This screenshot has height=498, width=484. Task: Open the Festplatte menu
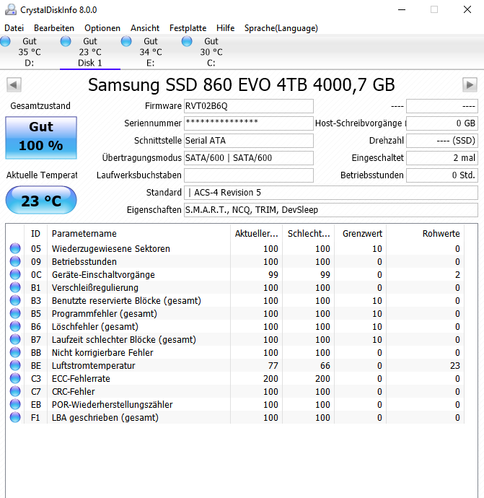(188, 28)
